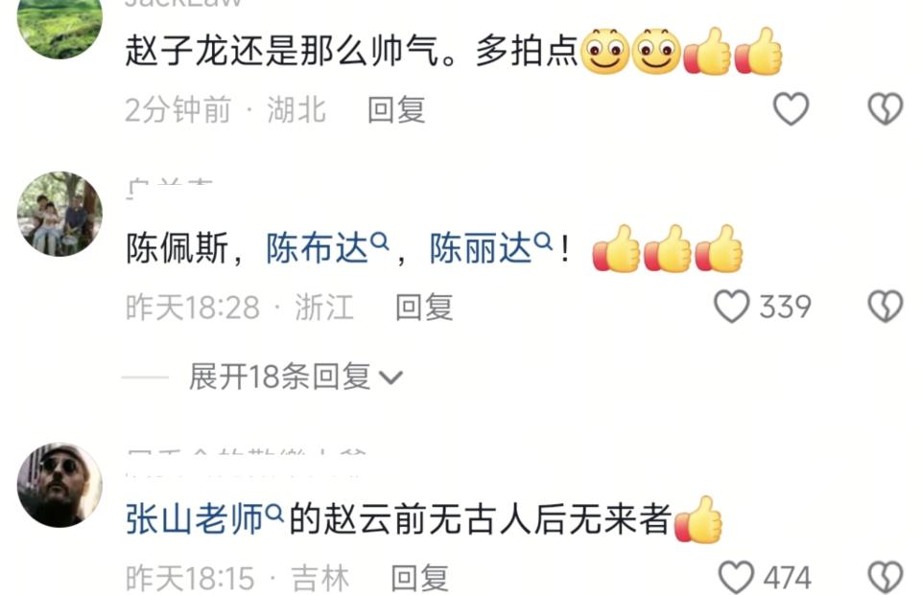The image size is (921, 595).
Task: Tap search icon beside 张山老师
Action: [275, 513]
